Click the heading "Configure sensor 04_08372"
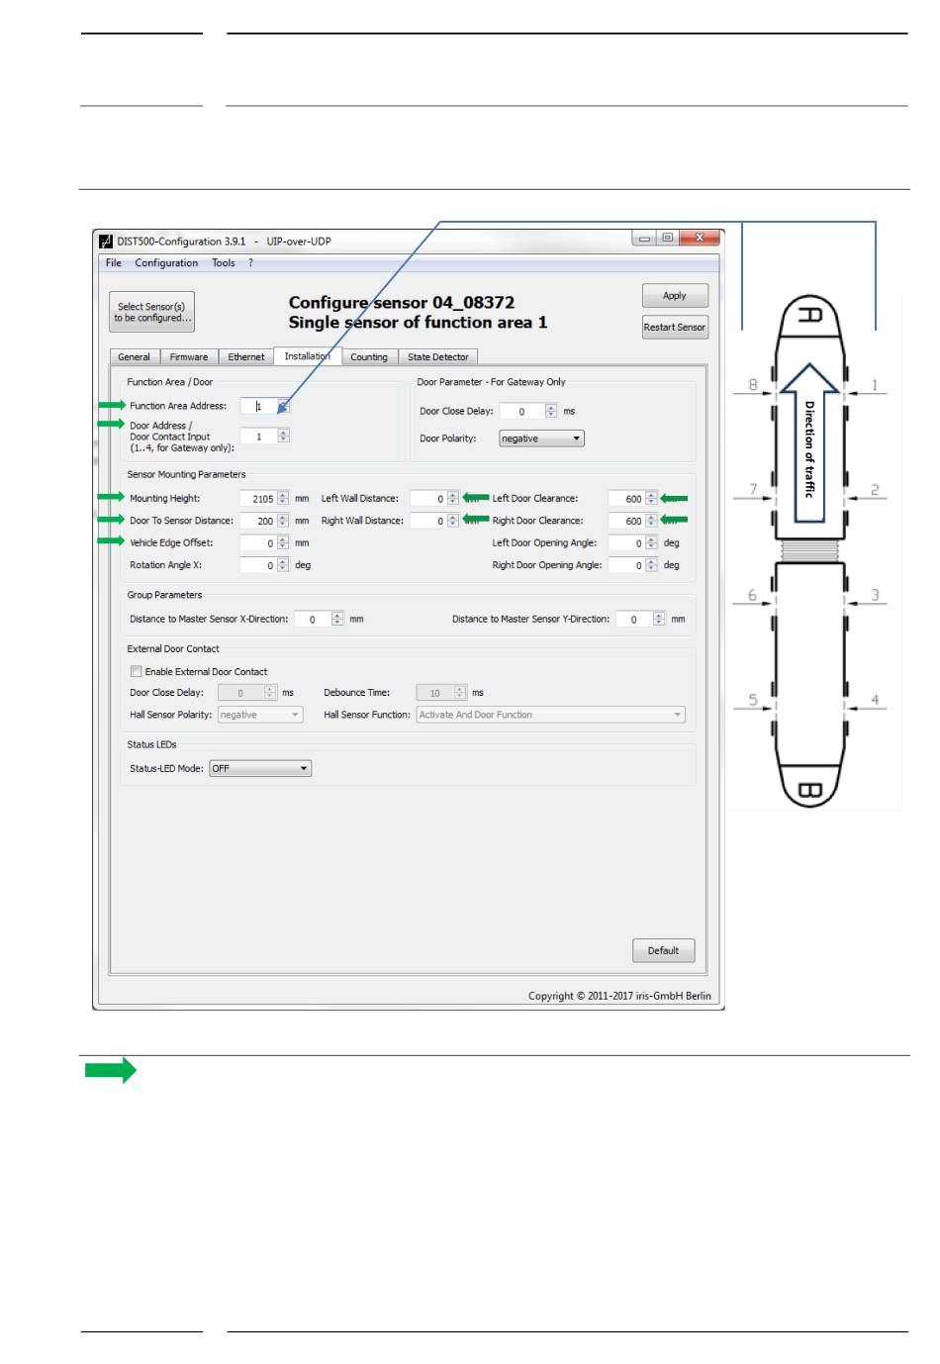Image resolution: width=940 pixels, height=1364 pixels. [402, 303]
